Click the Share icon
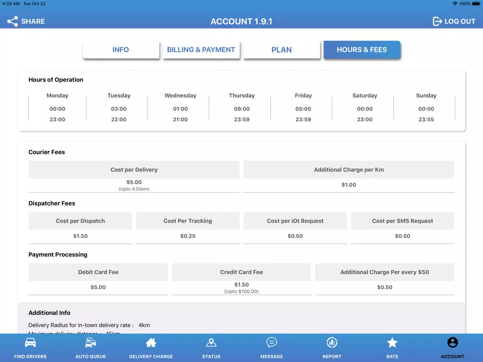The width and height of the screenshot is (483, 362). point(13,21)
